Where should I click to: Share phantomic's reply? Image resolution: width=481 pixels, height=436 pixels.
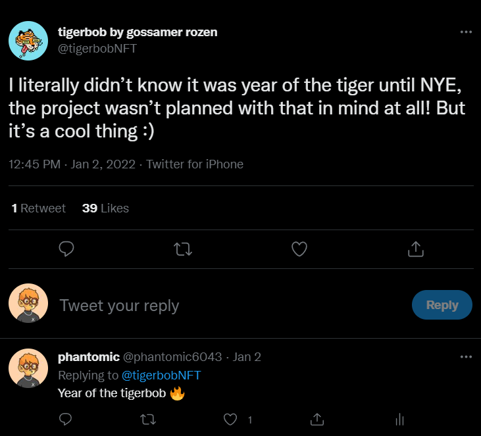[x=316, y=419]
